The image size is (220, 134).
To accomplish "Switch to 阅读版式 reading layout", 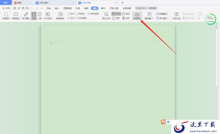I will click(x=16, y=16).
